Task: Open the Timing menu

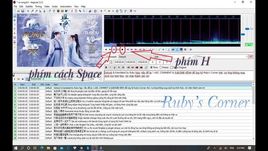Action: [x=39, y=7]
